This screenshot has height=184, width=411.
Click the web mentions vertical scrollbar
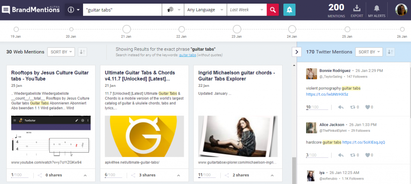pos(294,171)
